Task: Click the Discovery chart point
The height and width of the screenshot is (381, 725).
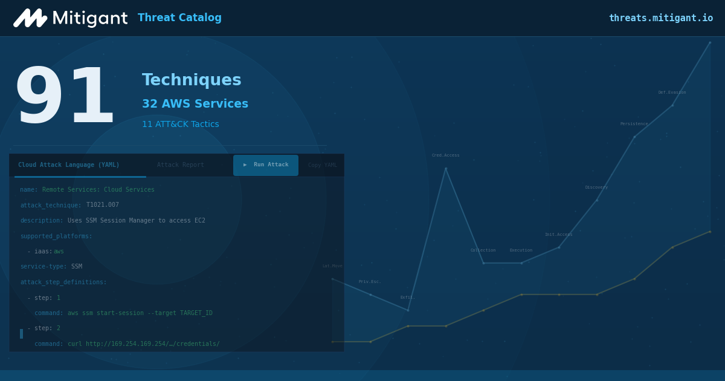Action: pos(597,200)
